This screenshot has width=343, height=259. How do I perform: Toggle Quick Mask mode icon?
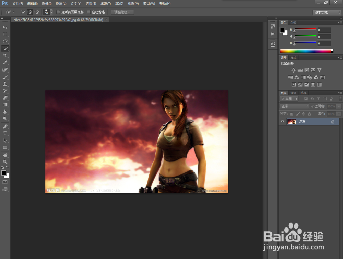[x=5, y=182]
